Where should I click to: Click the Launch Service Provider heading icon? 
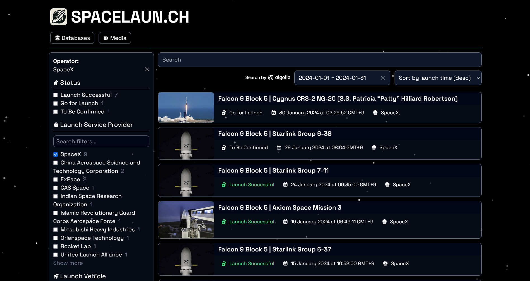click(x=56, y=125)
